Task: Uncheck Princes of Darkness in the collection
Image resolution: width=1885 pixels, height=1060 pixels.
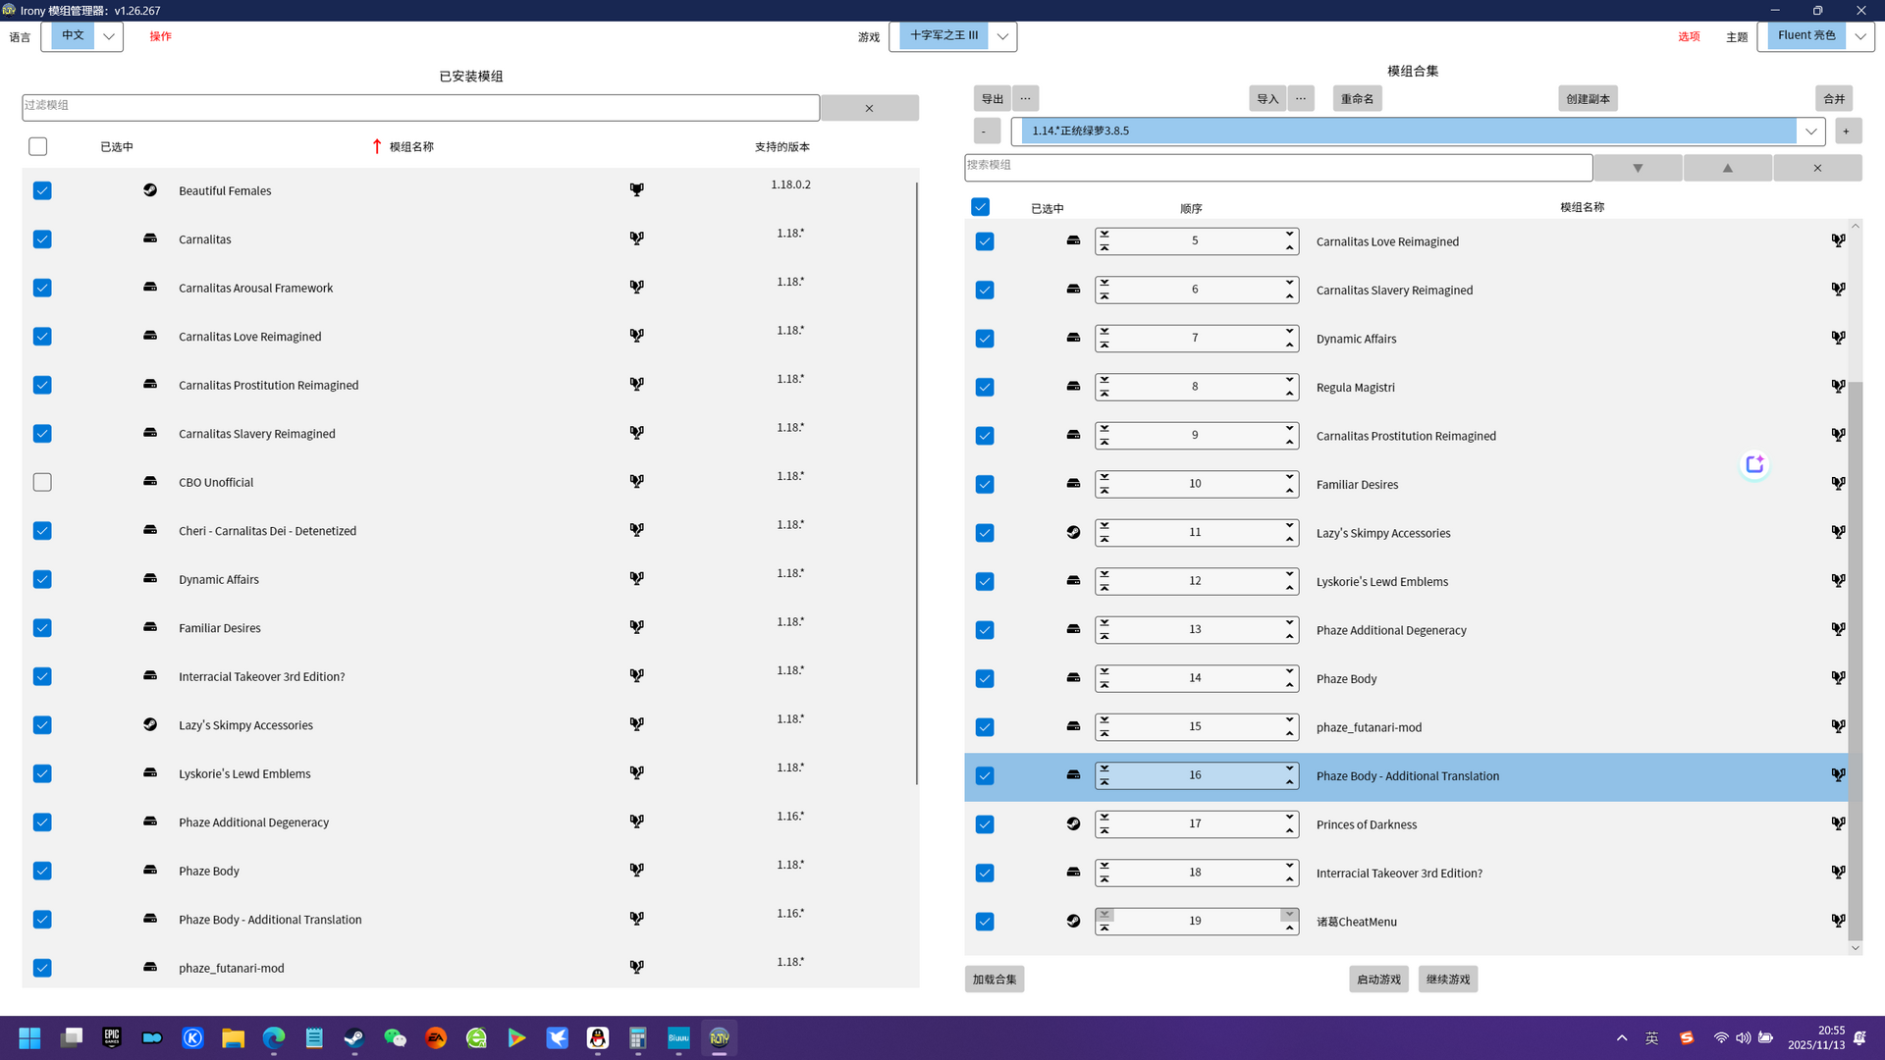Action: [x=985, y=824]
